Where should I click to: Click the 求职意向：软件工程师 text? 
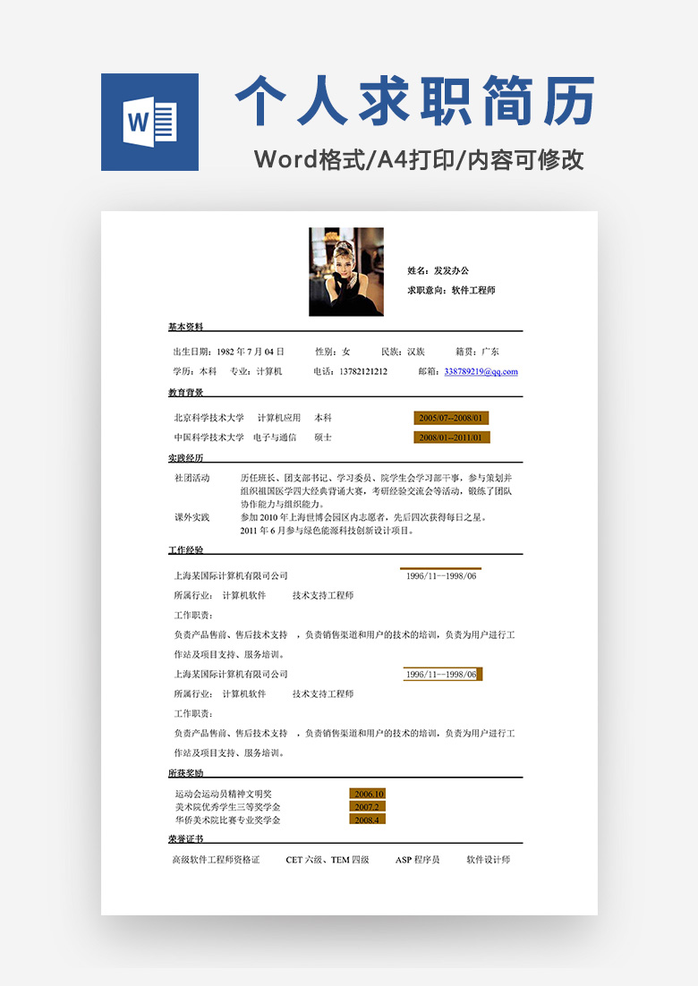point(451,290)
